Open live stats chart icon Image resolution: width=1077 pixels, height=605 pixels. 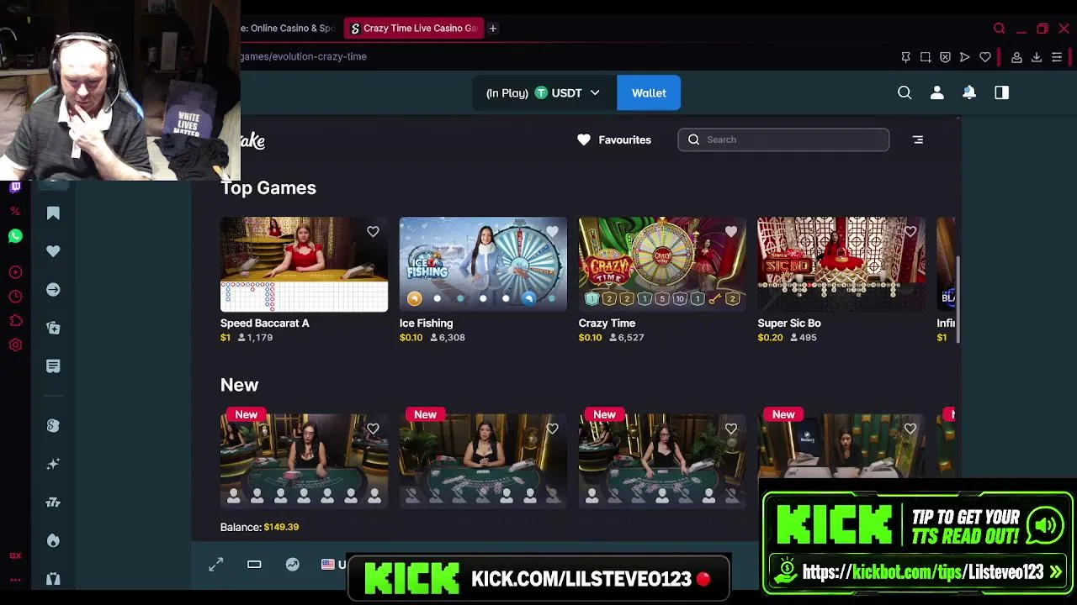pyautogui.click(x=292, y=565)
